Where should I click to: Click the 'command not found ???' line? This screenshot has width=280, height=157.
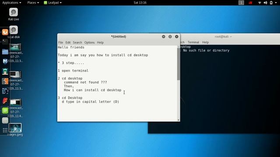(85, 82)
